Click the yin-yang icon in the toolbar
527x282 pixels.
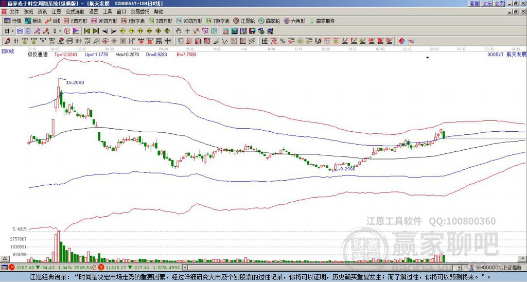click(x=402, y=41)
